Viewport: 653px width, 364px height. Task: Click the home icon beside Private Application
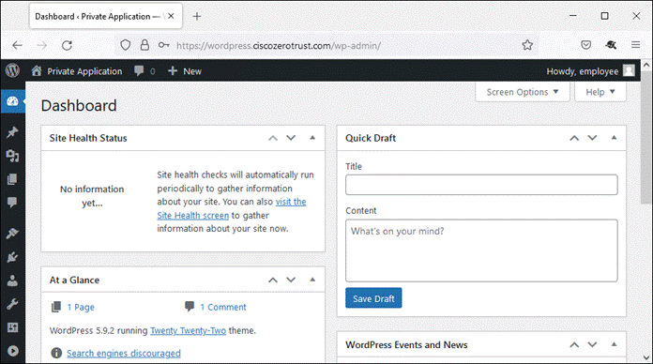(x=37, y=70)
